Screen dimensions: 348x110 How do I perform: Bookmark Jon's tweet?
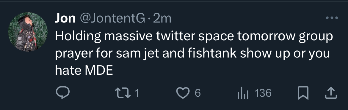point(303,93)
